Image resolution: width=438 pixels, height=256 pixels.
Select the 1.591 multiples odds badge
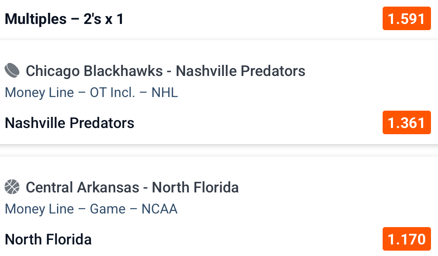tap(407, 19)
